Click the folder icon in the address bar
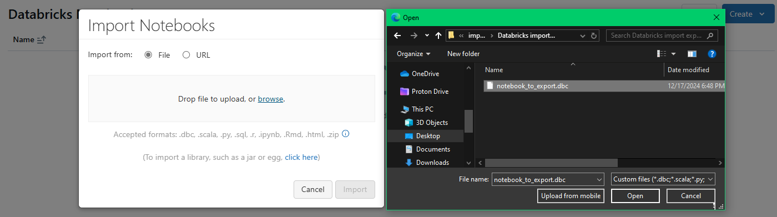Screen dimensions: 777x217 [452, 35]
